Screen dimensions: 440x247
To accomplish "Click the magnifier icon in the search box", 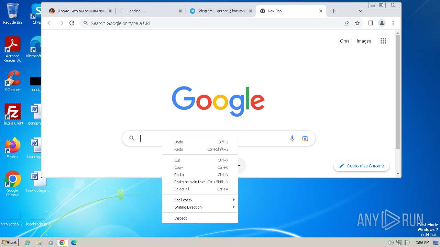I will pyautogui.click(x=132, y=138).
